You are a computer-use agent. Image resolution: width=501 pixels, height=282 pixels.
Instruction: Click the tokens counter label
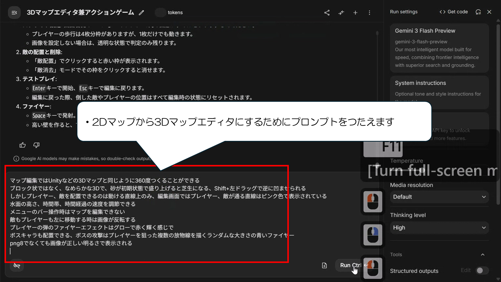(175, 13)
